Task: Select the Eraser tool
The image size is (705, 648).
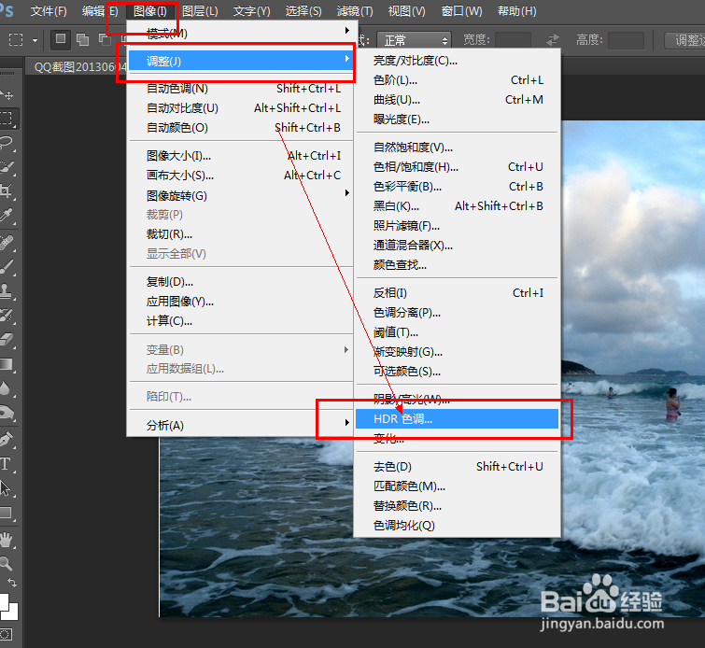Action: coord(7,340)
